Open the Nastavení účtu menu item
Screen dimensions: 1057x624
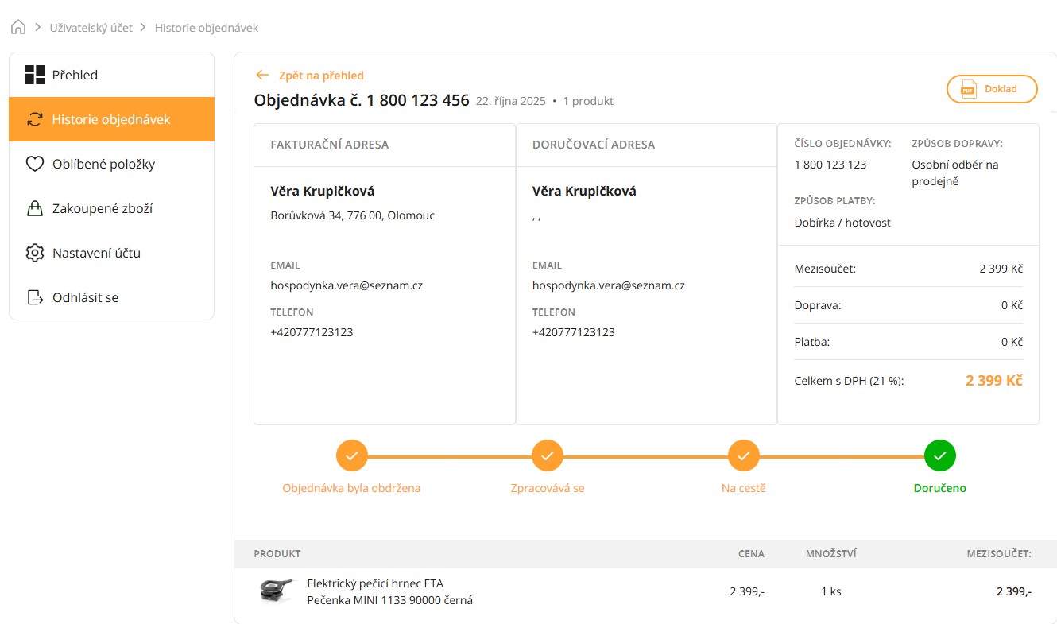coord(96,253)
